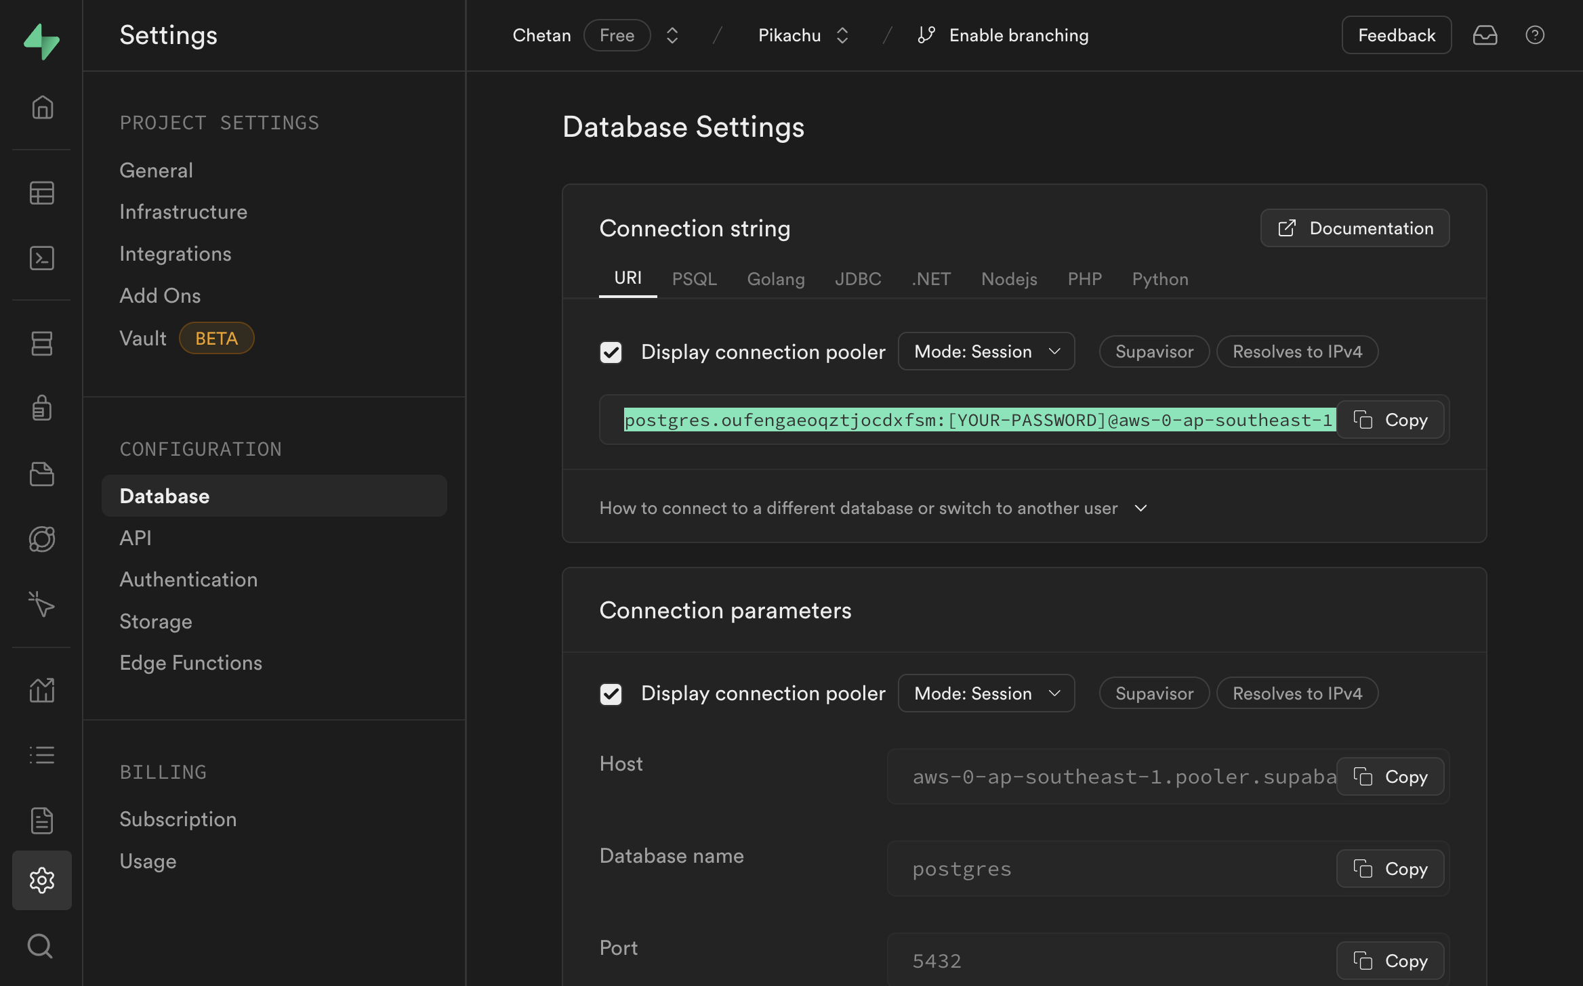
Task: Open Mode: Session dropdown parameters section
Action: coord(985,692)
